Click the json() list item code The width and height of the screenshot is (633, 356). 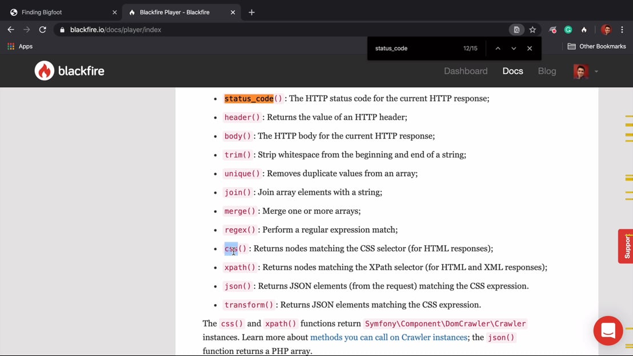click(238, 286)
